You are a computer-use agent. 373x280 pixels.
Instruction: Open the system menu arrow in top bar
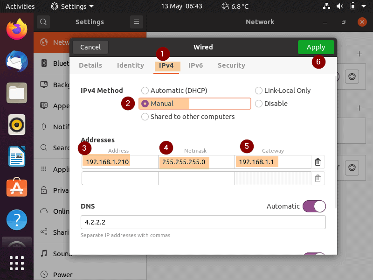[364, 6]
